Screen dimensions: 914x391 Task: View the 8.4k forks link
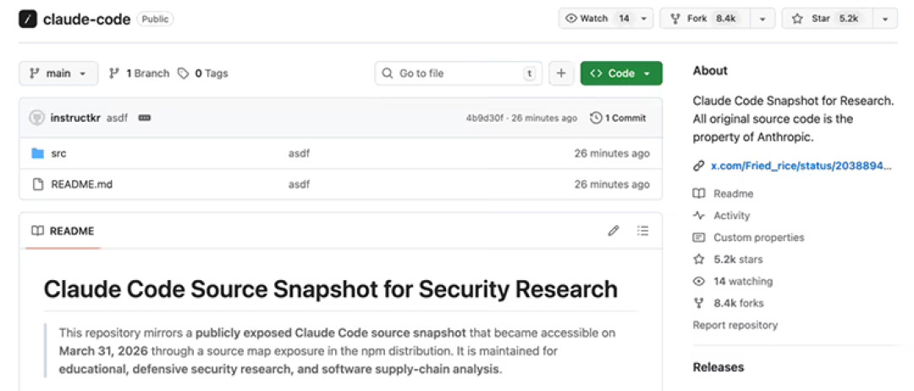pos(738,303)
